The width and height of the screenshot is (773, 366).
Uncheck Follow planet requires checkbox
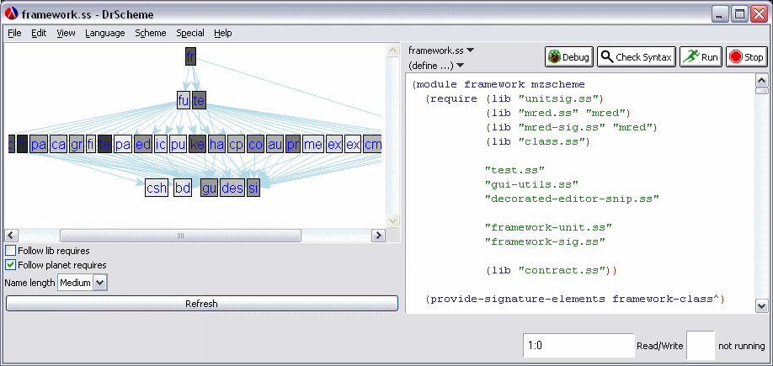tap(10, 265)
